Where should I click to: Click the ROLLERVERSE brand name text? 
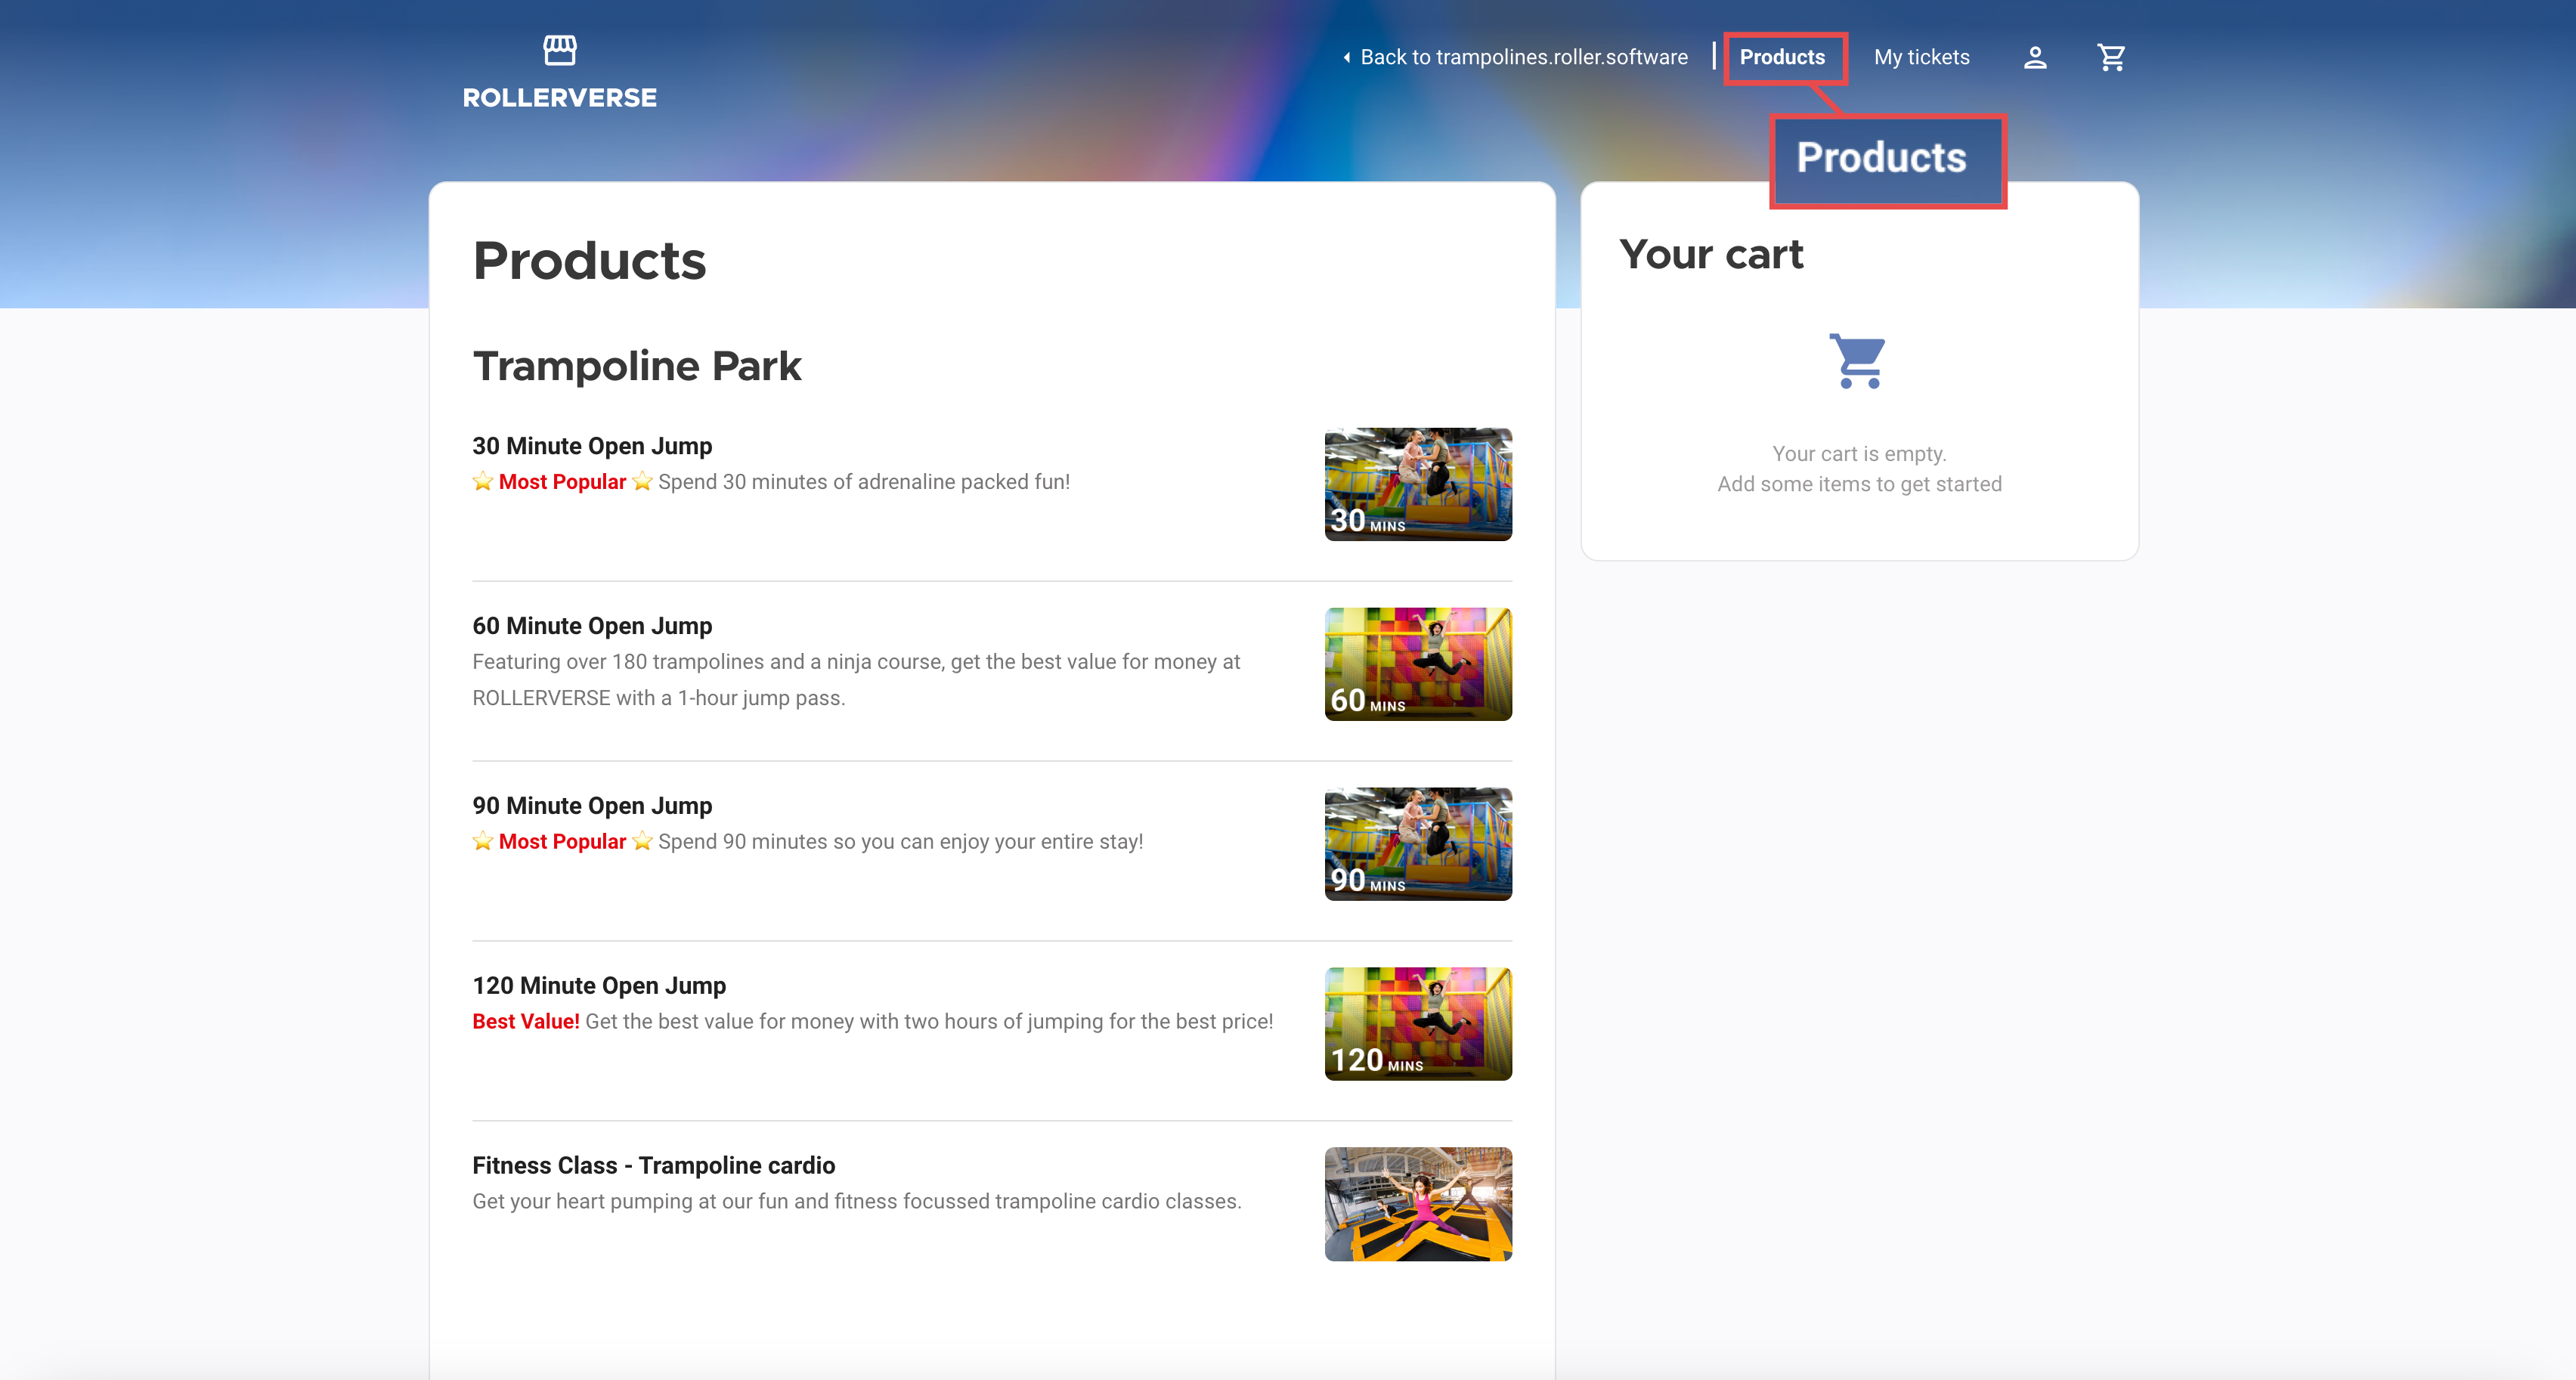click(559, 98)
